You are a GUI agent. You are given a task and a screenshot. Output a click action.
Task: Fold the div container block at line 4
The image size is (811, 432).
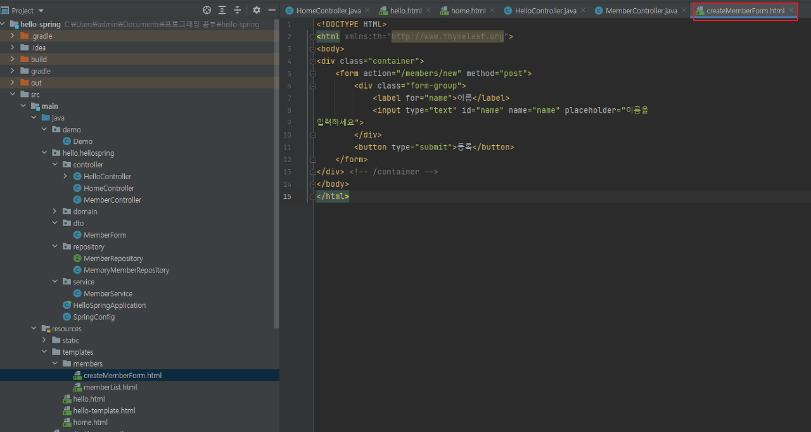coord(313,61)
